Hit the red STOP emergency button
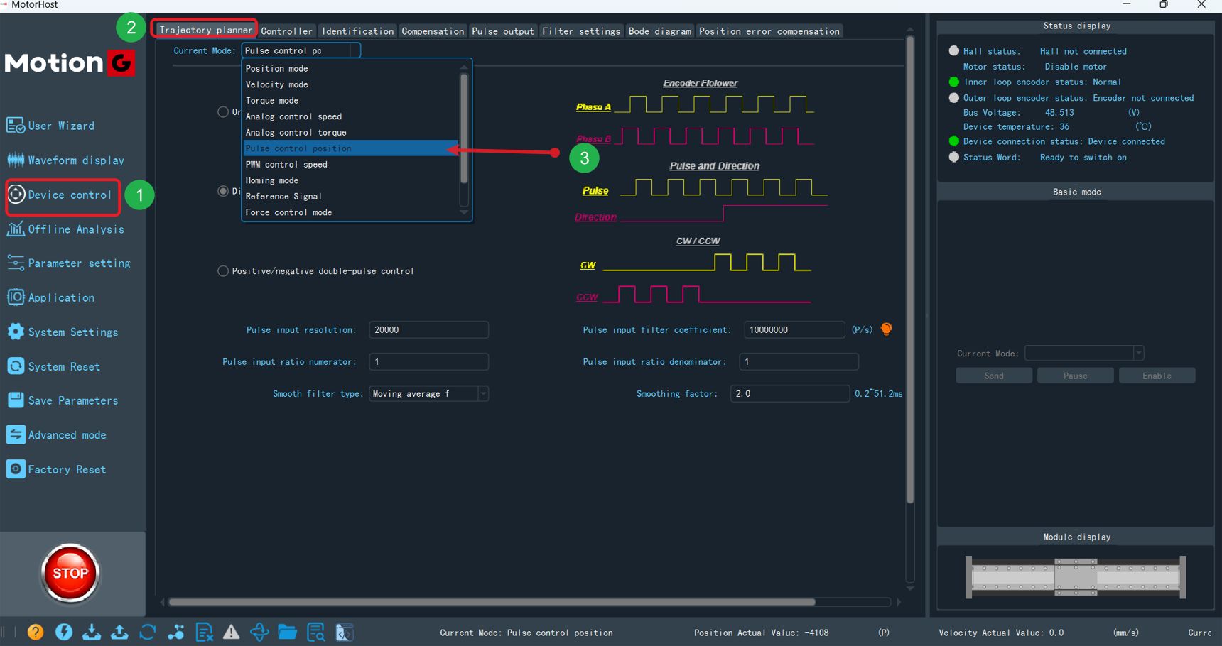Screen dimensions: 1222x646 click(70, 573)
